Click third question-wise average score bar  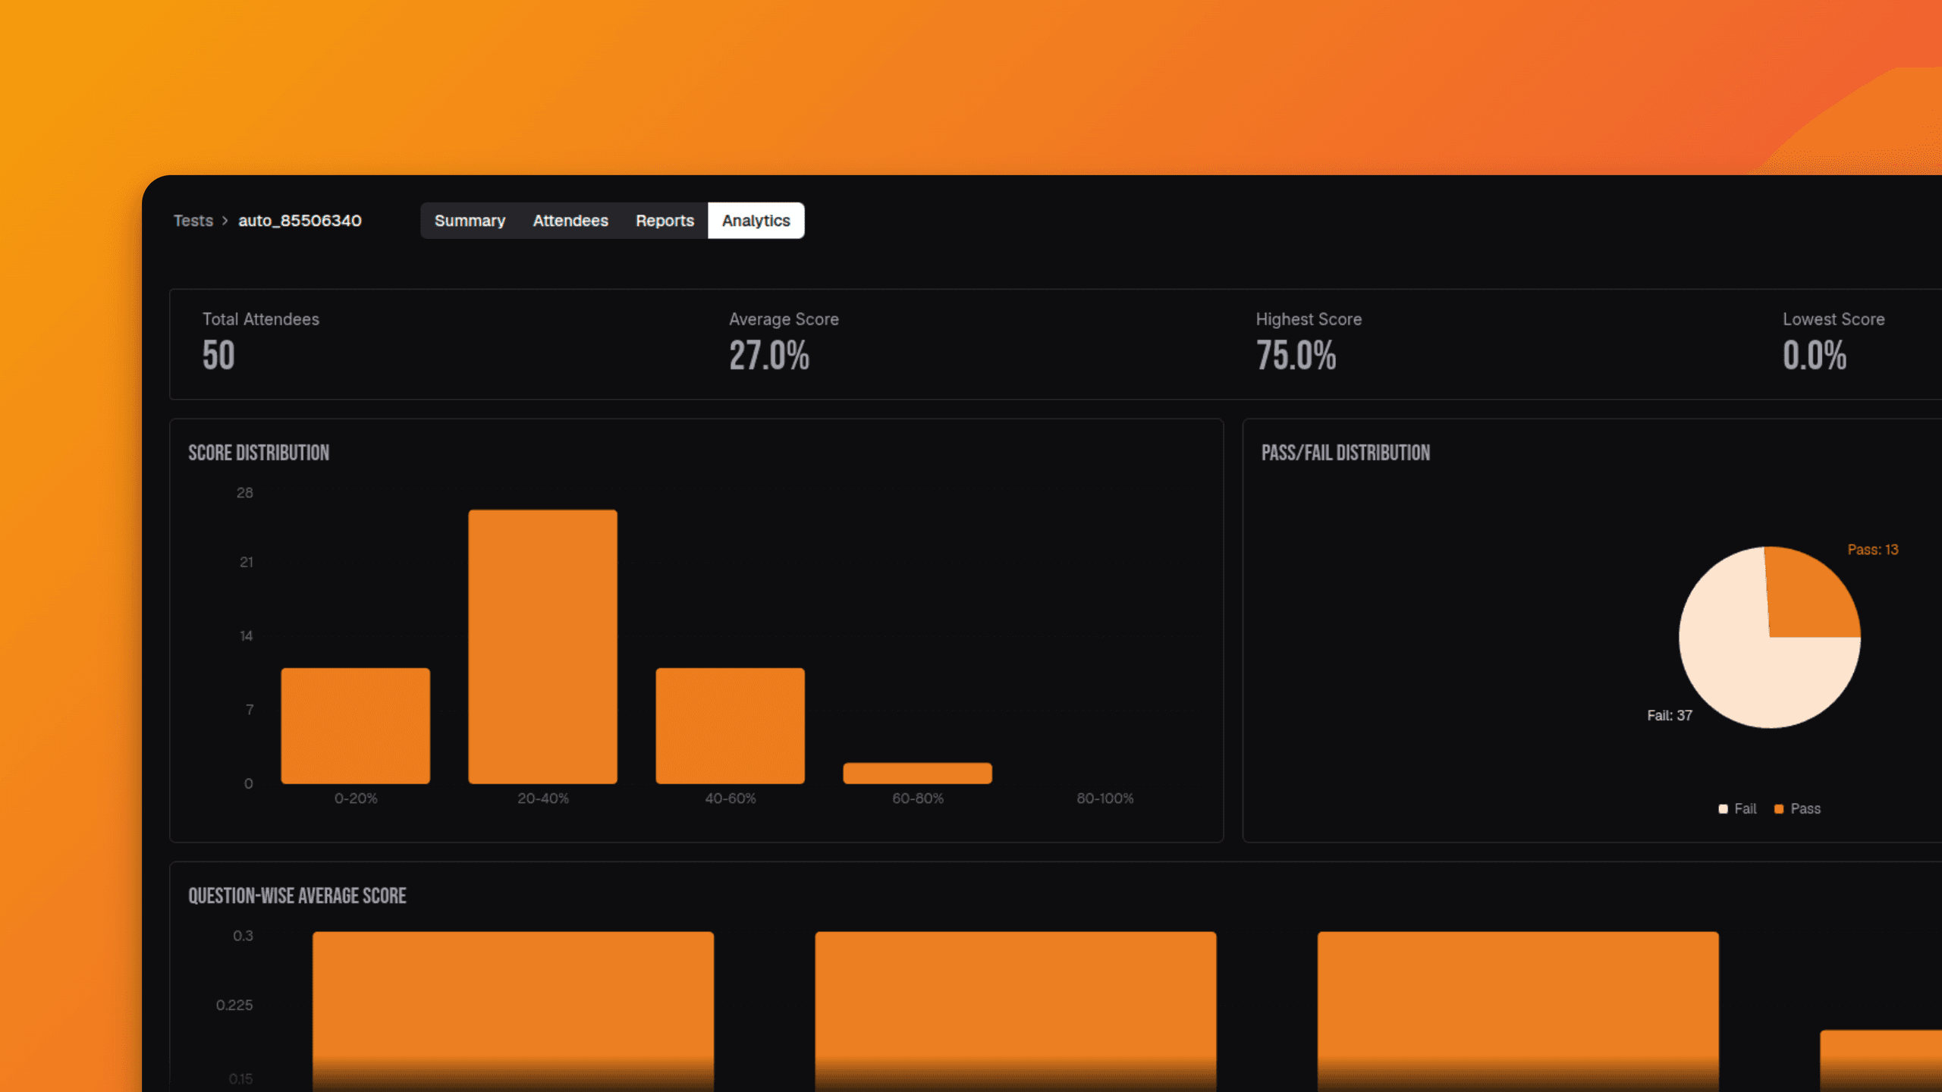[x=1518, y=1012]
